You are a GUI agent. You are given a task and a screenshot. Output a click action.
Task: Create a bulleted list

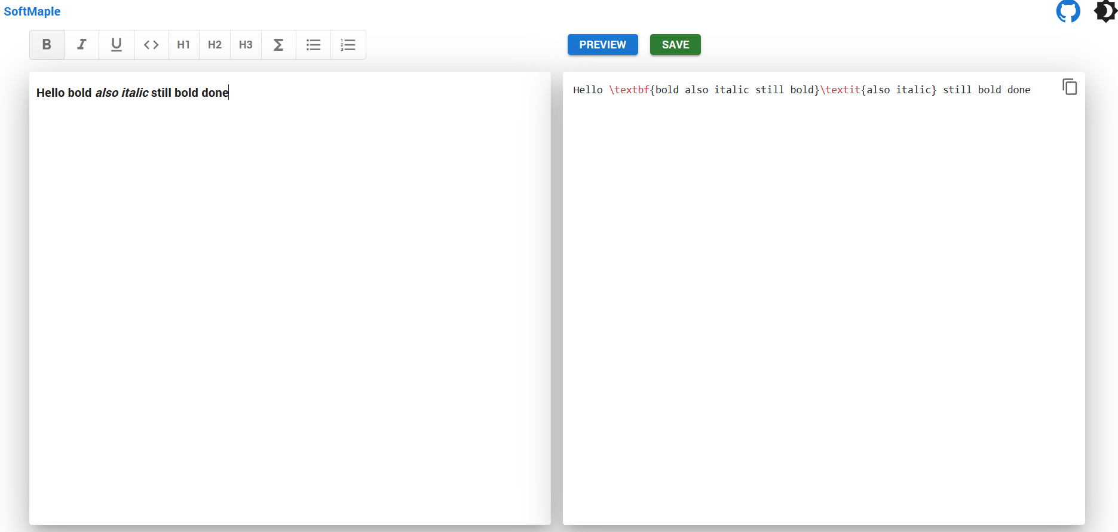click(x=313, y=45)
